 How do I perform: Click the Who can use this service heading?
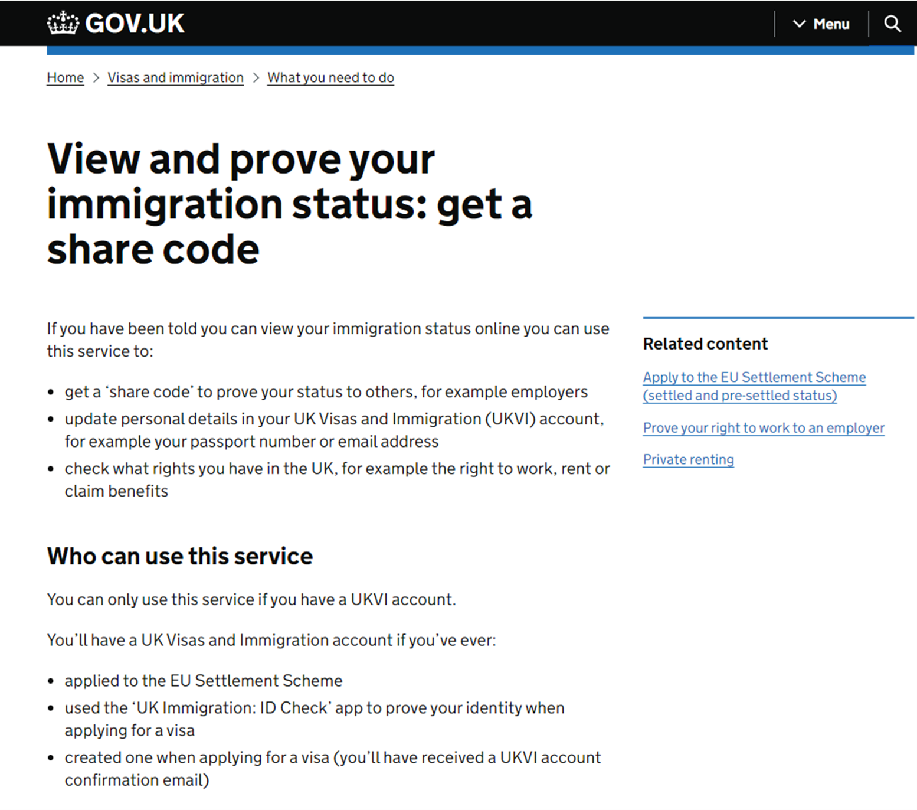pyautogui.click(x=180, y=556)
